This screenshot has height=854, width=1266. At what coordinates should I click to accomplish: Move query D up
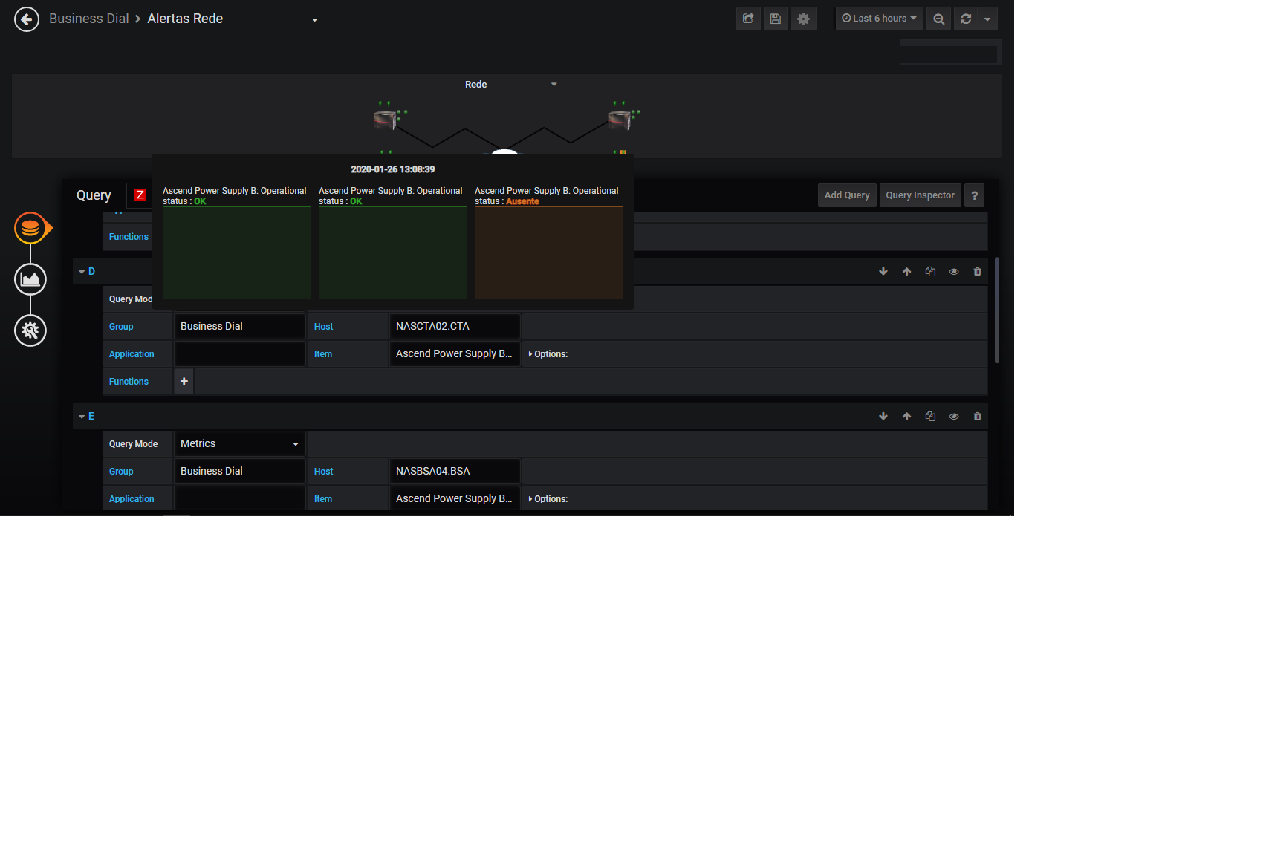906,272
